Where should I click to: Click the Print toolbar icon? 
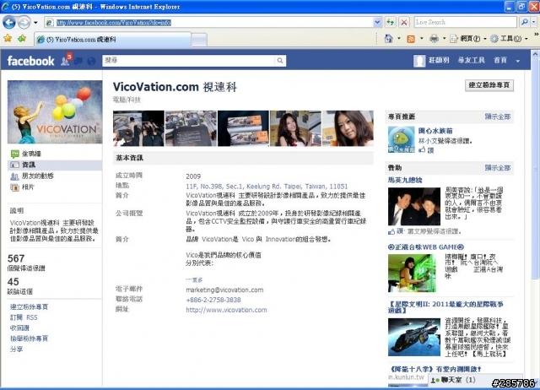coord(434,39)
